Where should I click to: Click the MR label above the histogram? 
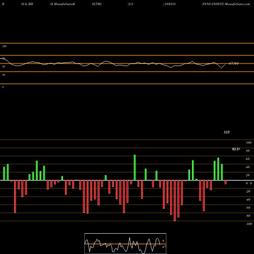[x=227, y=132]
